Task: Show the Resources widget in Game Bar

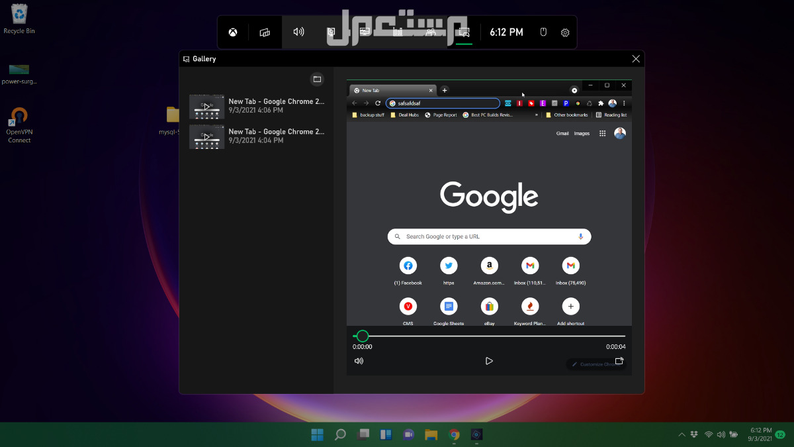Action: 398,32
